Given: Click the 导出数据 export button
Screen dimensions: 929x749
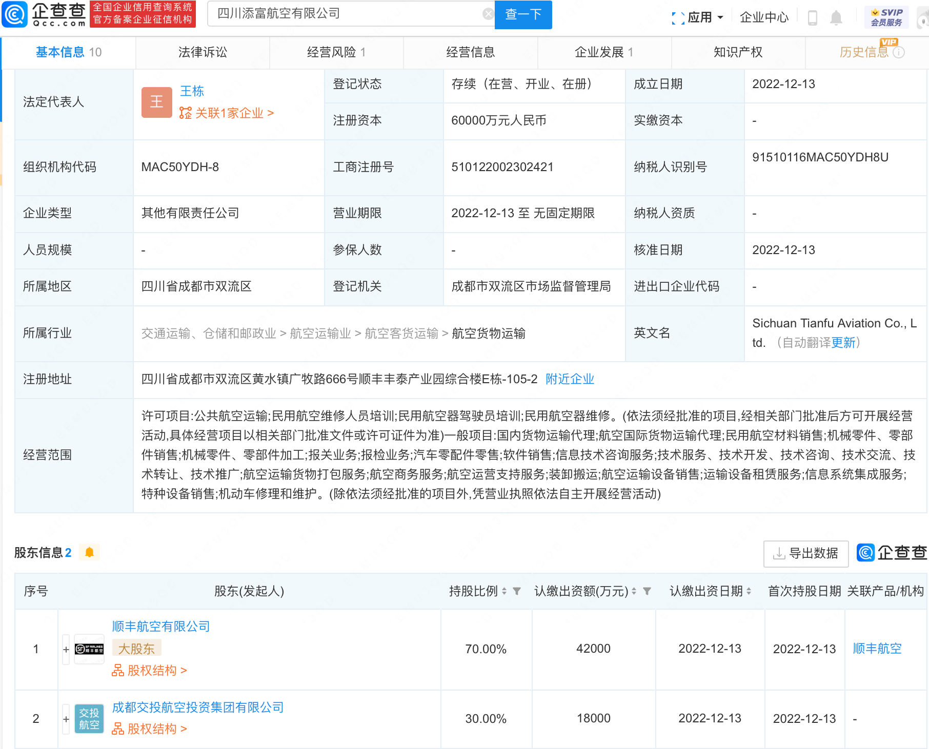Looking at the screenshot, I should [x=805, y=554].
